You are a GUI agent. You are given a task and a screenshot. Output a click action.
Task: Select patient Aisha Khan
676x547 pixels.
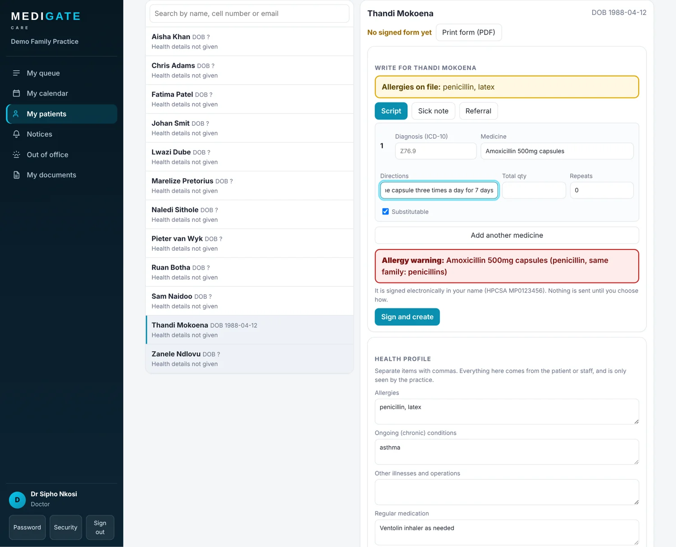[x=249, y=41]
